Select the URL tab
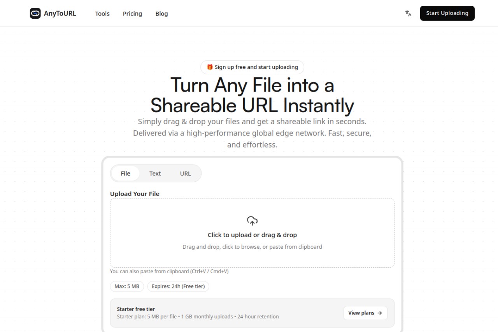The image size is (498, 332). click(186, 173)
